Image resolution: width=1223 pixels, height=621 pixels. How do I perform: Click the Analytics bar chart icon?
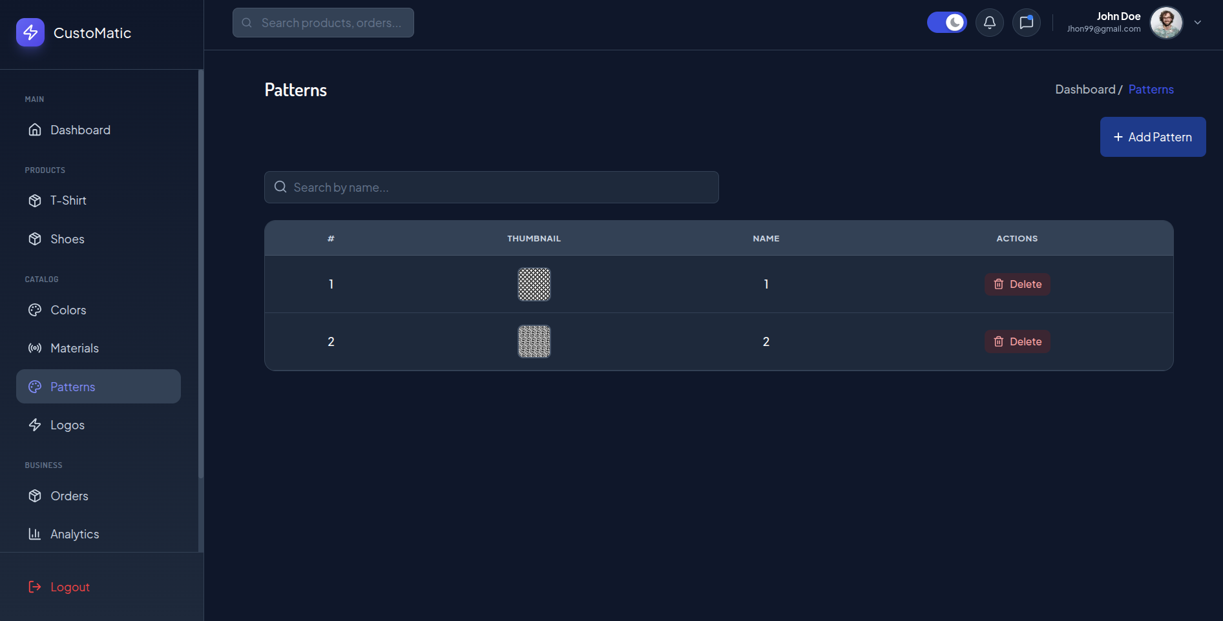(35, 534)
